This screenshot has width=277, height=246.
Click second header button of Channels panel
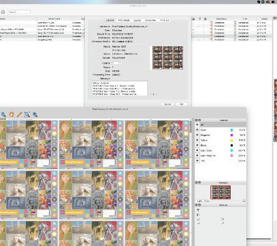tap(199, 120)
